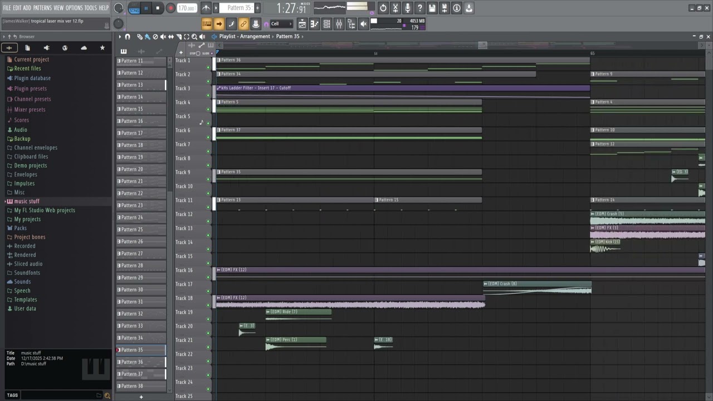Open the browser favorites star tab
Screen dimensions: 713x401
pos(102,48)
